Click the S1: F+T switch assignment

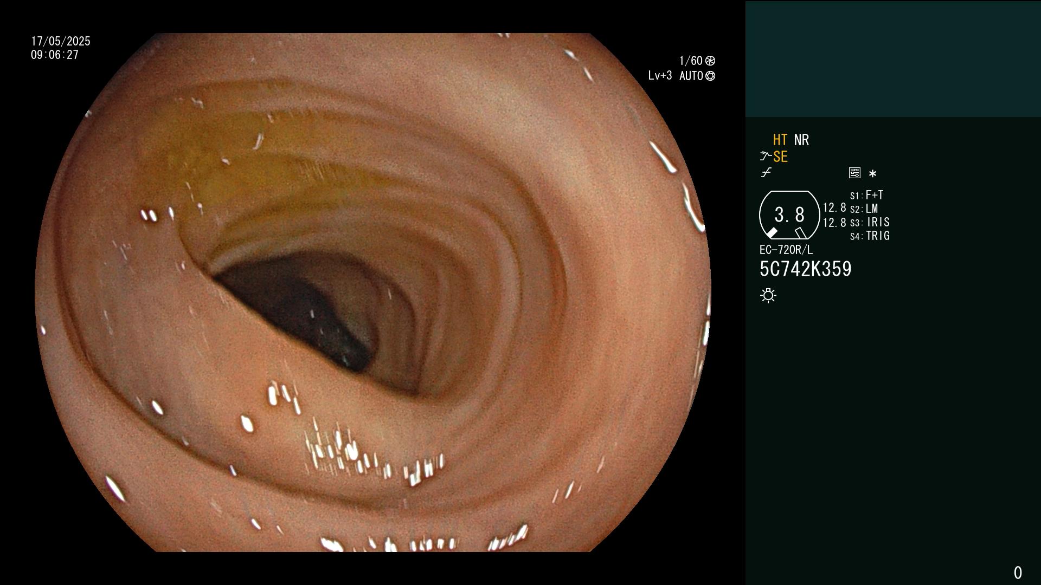point(866,195)
